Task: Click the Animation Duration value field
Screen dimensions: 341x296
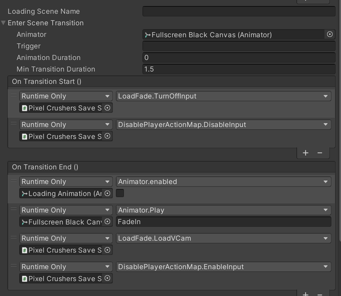Action: (x=239, y=58)
